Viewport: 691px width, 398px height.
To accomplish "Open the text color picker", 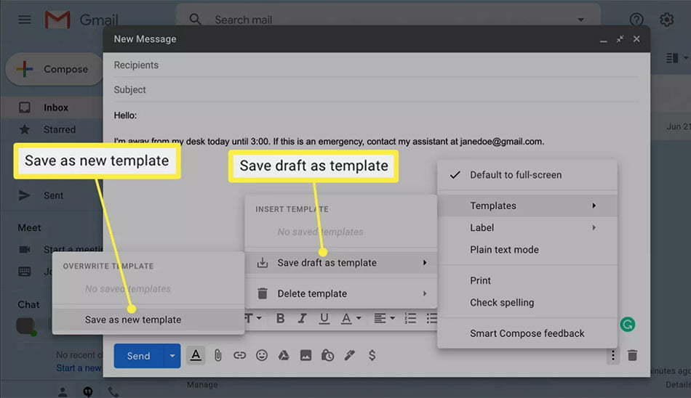I will pos(351,318).
